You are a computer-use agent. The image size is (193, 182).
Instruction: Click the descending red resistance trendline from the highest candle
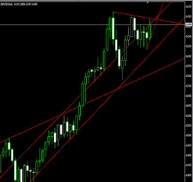[149, 18]
